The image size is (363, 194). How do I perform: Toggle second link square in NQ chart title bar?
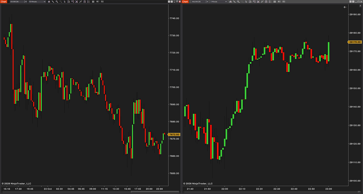tap(353, 2)
